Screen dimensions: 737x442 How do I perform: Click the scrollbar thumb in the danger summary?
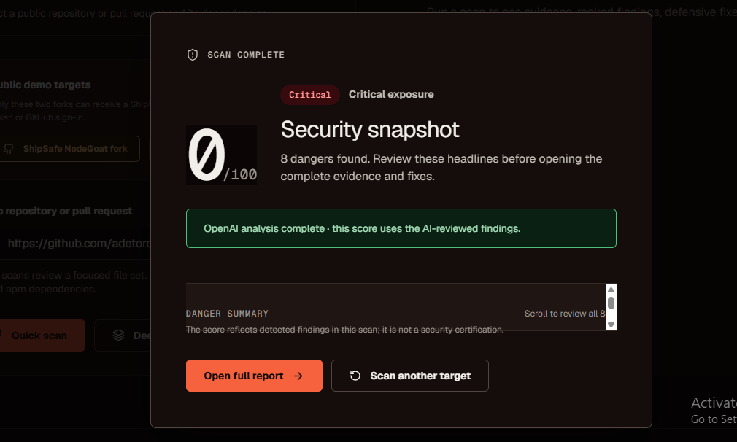pyautogui.click(x=611, y=303)
